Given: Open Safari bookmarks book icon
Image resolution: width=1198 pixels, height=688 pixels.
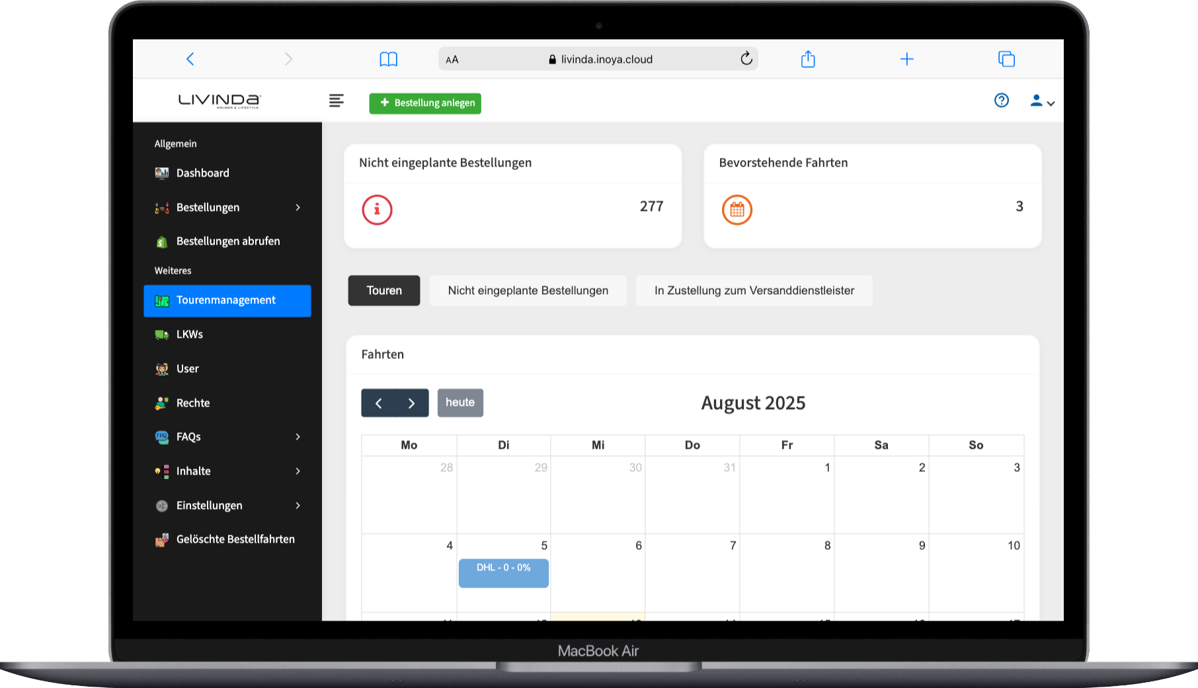Looking at the screenshot, I should 389,59.
